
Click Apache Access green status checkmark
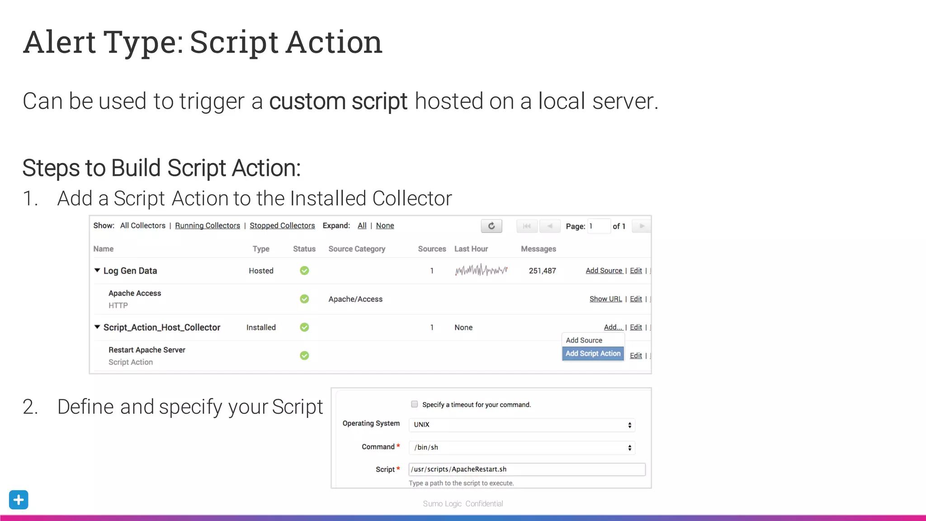(x=304, y=299)
